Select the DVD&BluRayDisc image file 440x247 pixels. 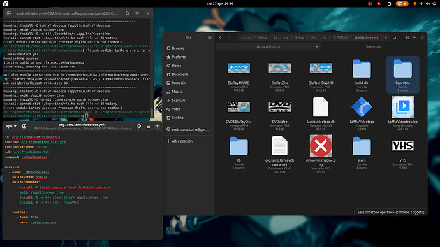pyautogui.click(x=238, y=113)
